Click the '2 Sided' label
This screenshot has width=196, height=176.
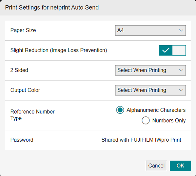pyautogui.click(x=19, y=70)
